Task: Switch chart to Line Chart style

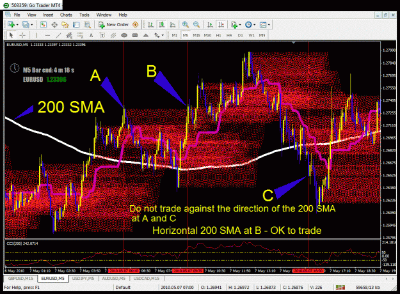Action: (x=173, y=24)
